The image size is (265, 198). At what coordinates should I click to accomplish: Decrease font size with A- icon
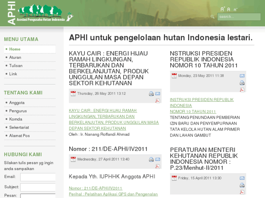tap(235, 10)
